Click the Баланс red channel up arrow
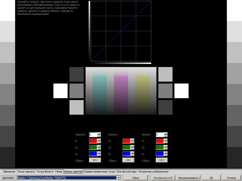This screenshot has width=242, height=181. pos(132,140)
